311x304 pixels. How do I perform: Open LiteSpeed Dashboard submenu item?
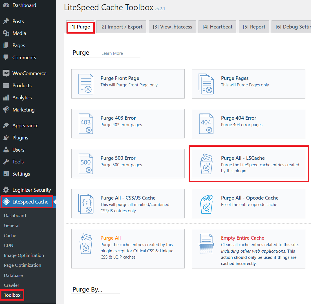(x=15, y=216)
